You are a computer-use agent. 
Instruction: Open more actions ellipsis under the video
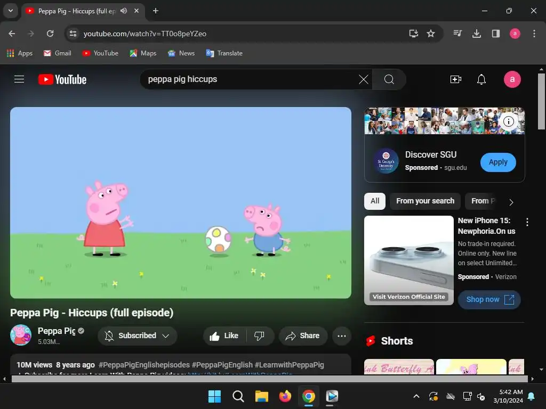tap(342, 336)
